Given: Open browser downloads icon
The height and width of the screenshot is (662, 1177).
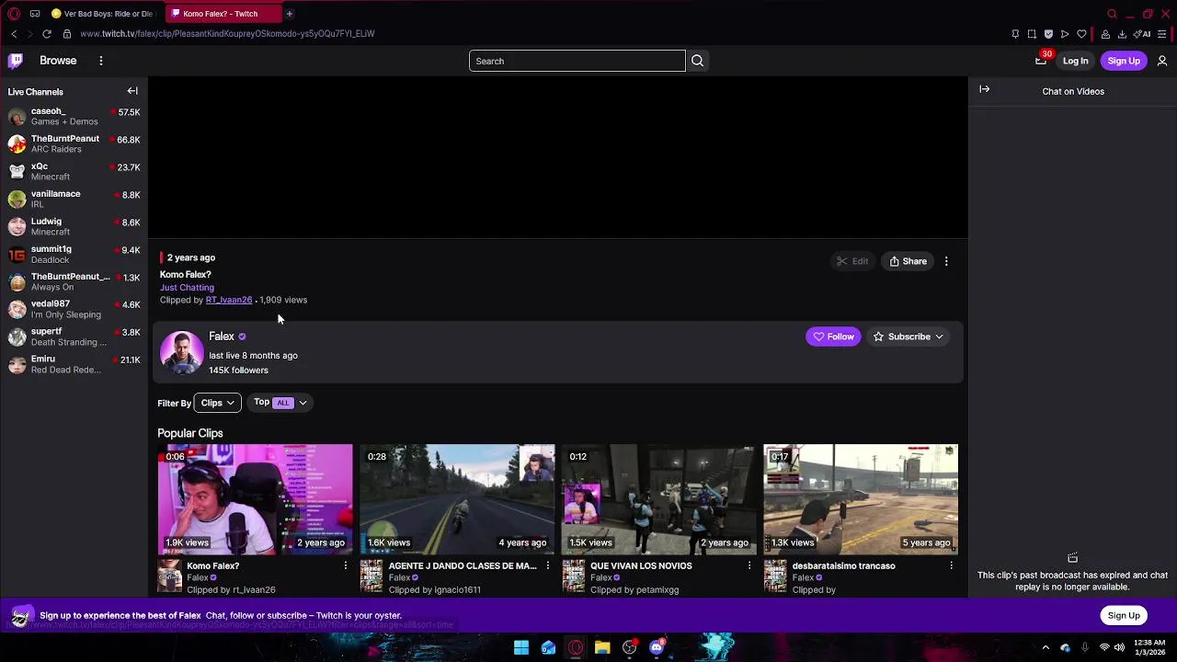Looking at the screenshot, I should point(1122,34).
